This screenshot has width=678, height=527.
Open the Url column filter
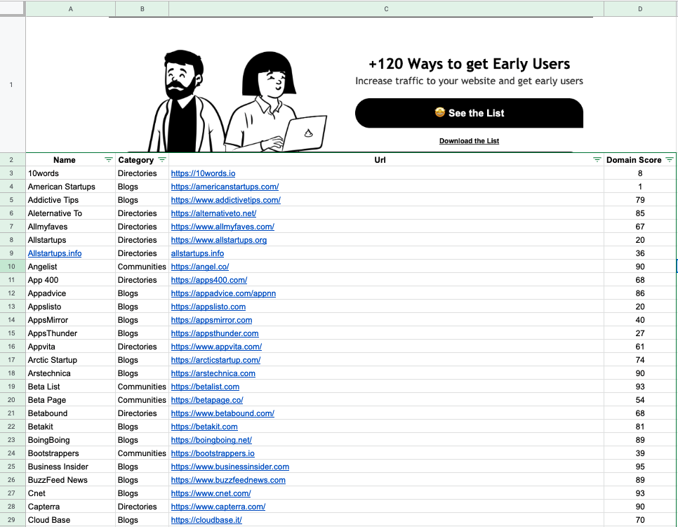point(597,160)
